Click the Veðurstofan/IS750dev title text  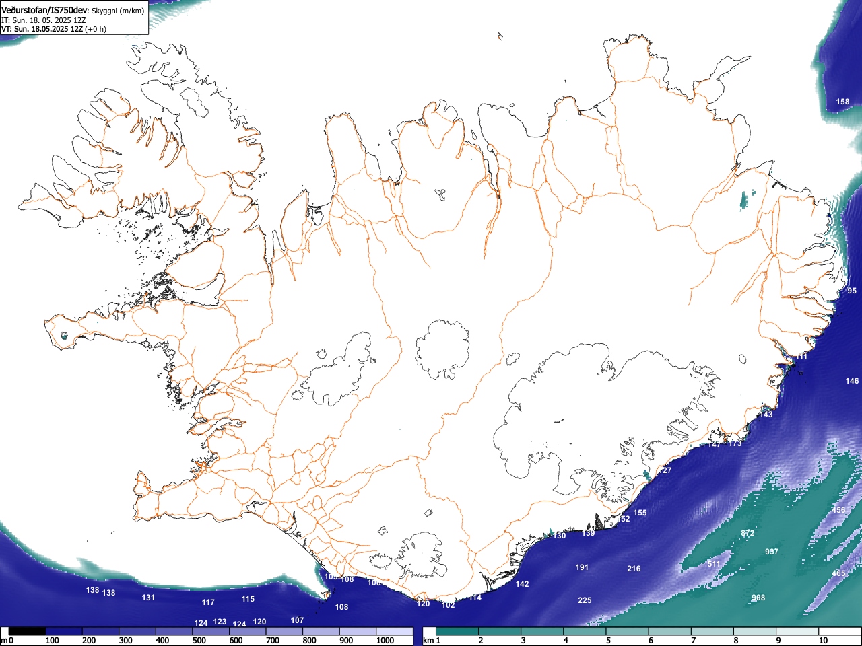[44, 10]
